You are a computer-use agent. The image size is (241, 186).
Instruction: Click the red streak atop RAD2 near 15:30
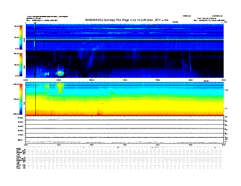tap(153, 24)
